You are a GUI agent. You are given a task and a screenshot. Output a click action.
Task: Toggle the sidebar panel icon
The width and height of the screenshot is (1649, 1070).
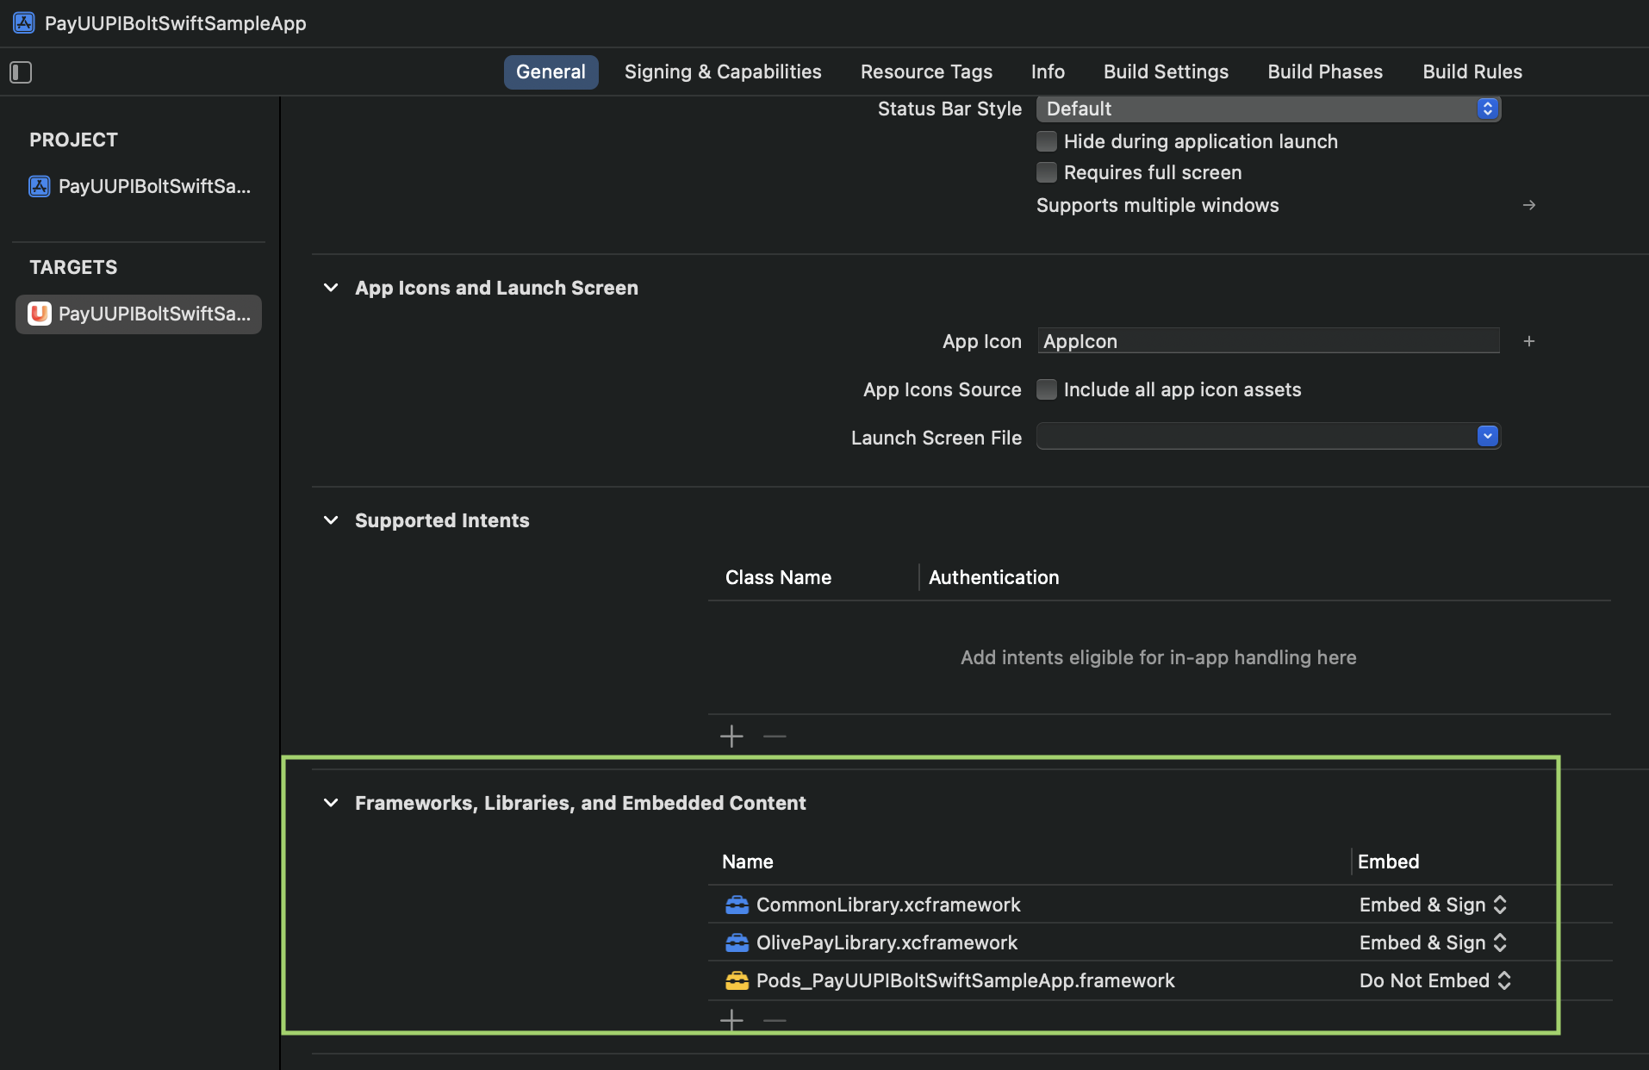[x=21, y=72]
